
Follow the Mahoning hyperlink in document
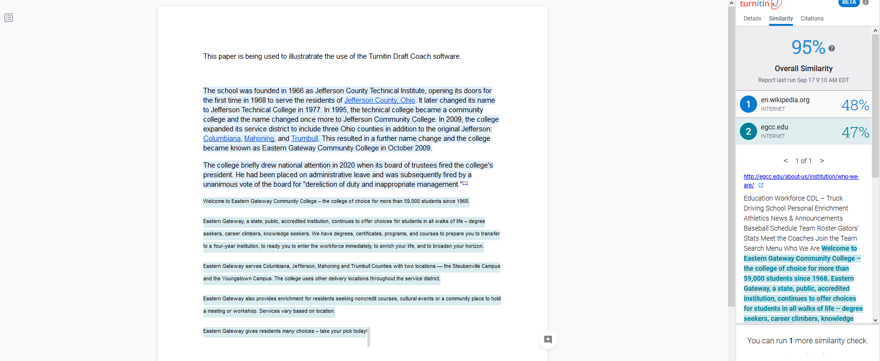click(x=259, y=138)
